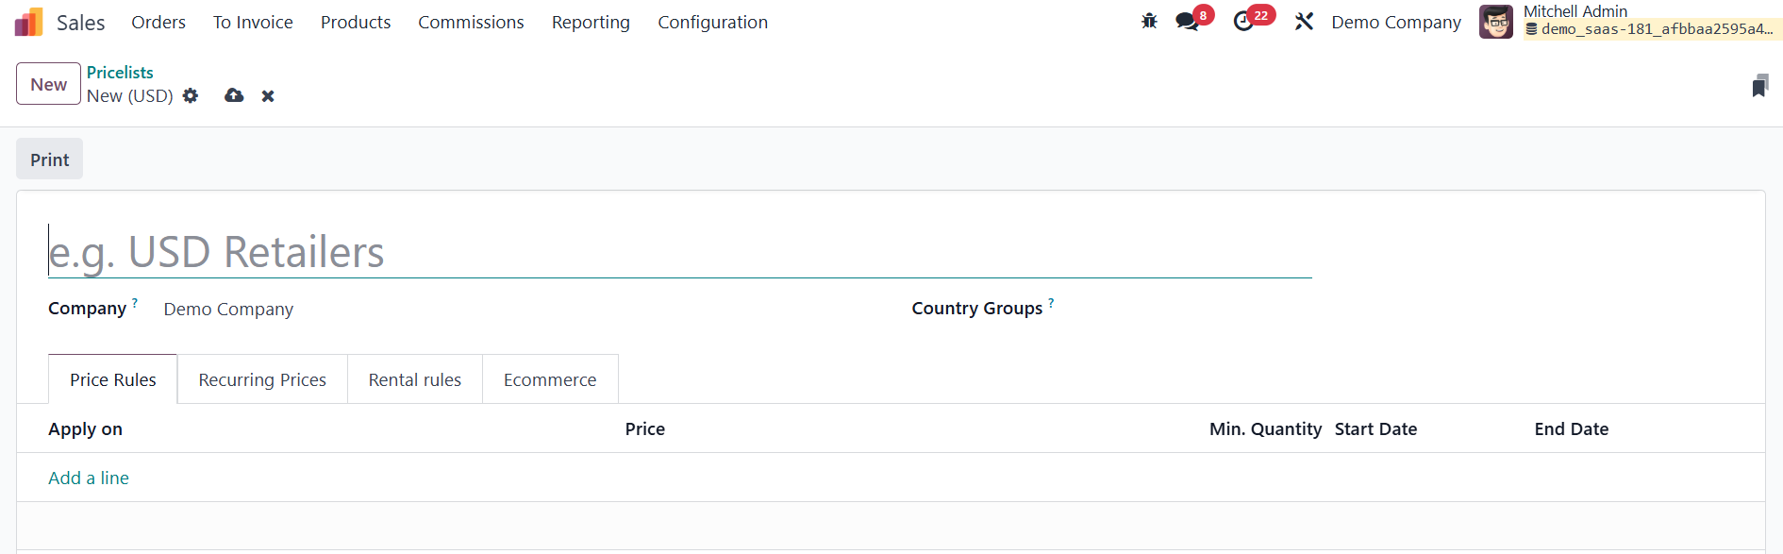Open the gear actions menu
The height and width of the screenshot is (554, 1783).
click(x=191, y=96)
